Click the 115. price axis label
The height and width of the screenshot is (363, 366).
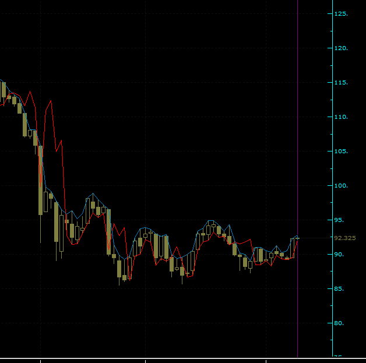341,83
